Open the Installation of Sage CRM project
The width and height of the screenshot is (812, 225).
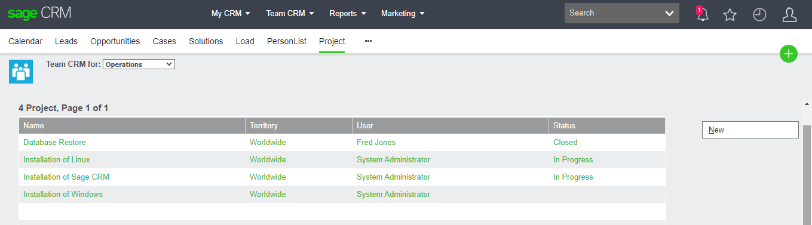[x=66, y=177]
